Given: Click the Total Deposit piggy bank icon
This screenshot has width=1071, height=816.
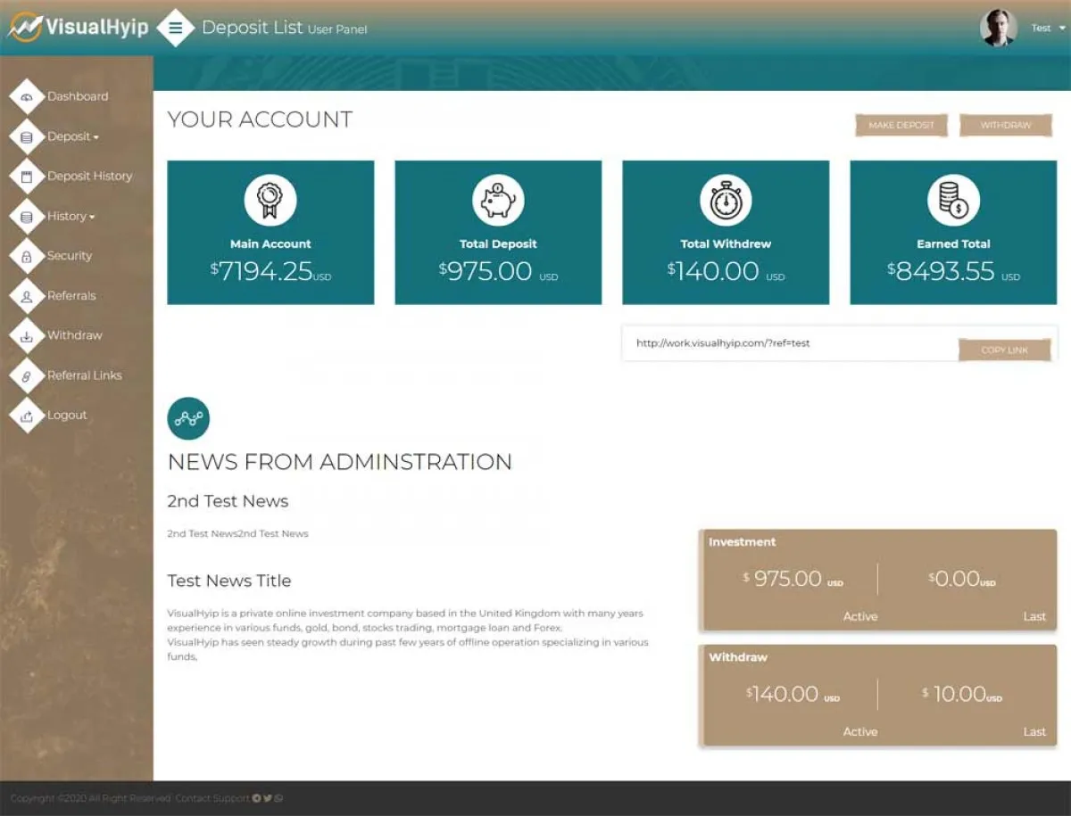Looking at the screenshot, I should (498, 200).
